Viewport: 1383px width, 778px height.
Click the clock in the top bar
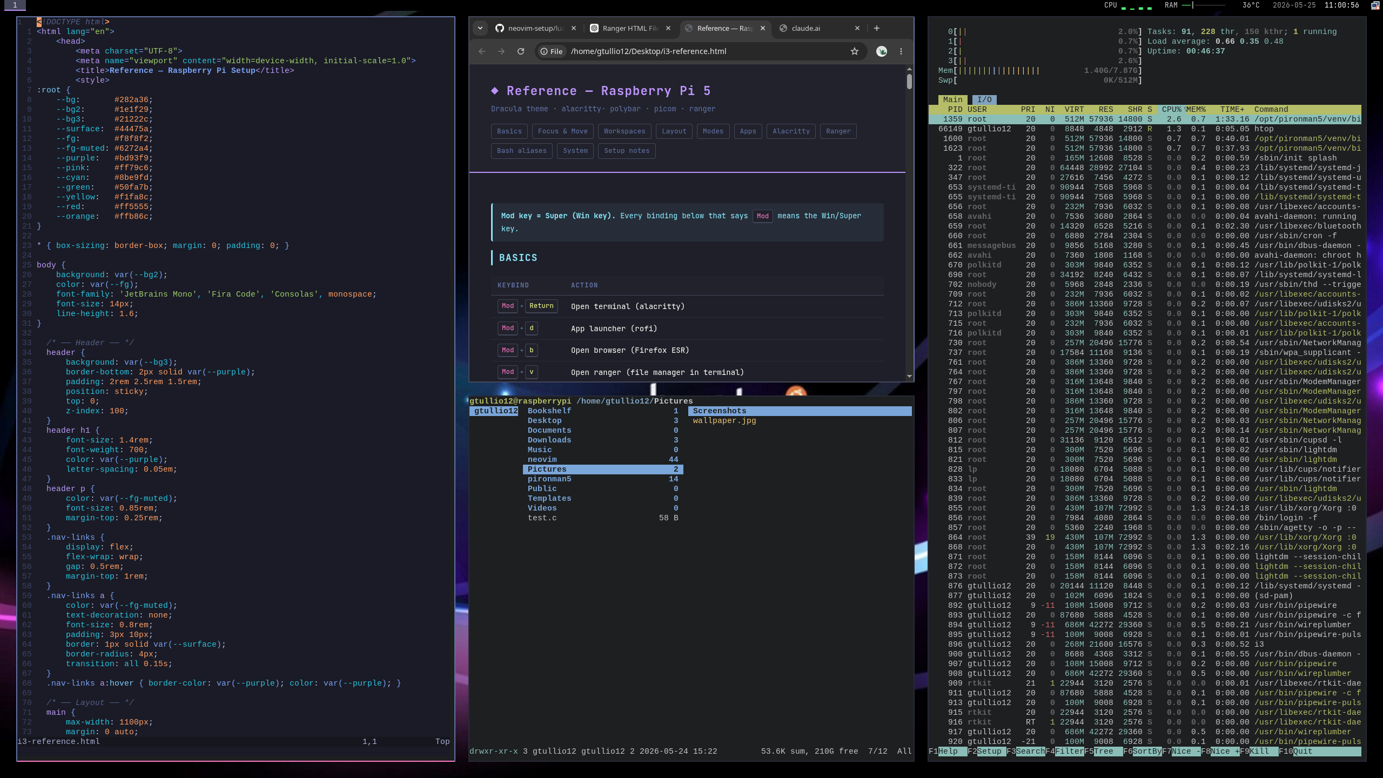pyautogui.click(x=1341, y=5)
